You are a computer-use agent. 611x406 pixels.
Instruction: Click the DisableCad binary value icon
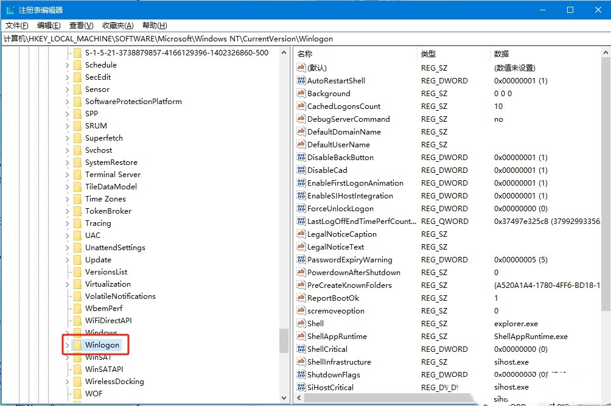click(301, 170)
